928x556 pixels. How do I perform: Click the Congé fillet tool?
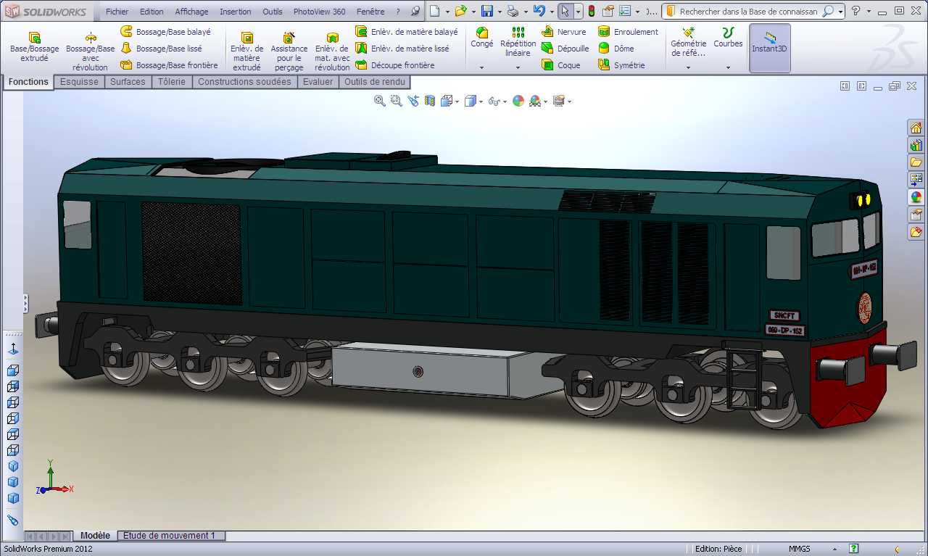pos(481,38)
